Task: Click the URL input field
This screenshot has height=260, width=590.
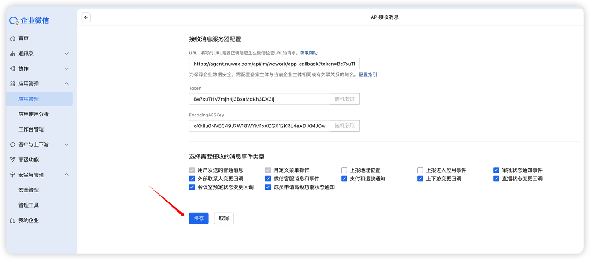Action: pos(274,64)
